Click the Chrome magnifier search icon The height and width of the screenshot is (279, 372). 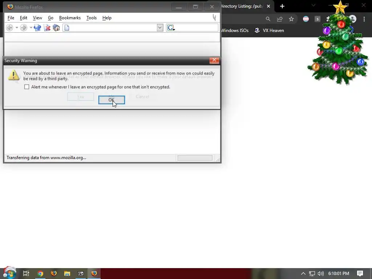click(x=268, y=19)
